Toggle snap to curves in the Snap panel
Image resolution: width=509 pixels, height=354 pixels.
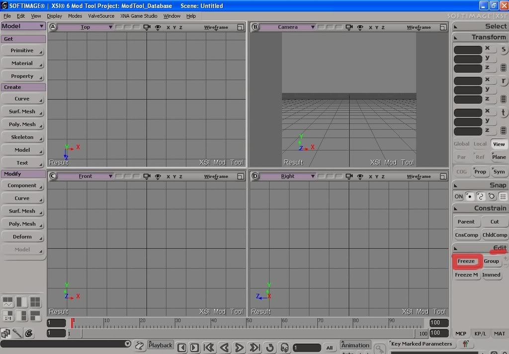point(481,196)
